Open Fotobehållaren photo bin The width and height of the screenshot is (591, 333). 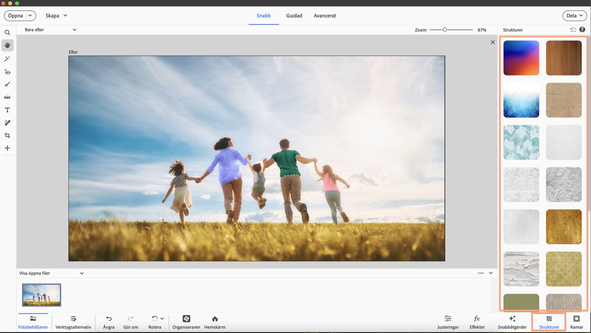[x=33, y=322]
